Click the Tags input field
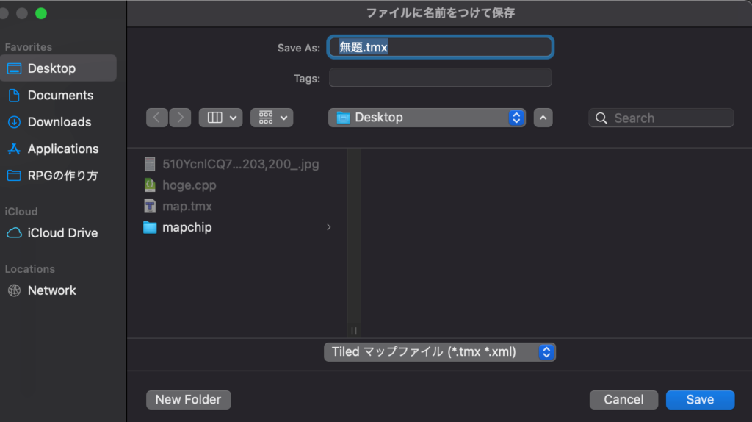The width and height of the screenshot is (752, 422). point(441,78)
